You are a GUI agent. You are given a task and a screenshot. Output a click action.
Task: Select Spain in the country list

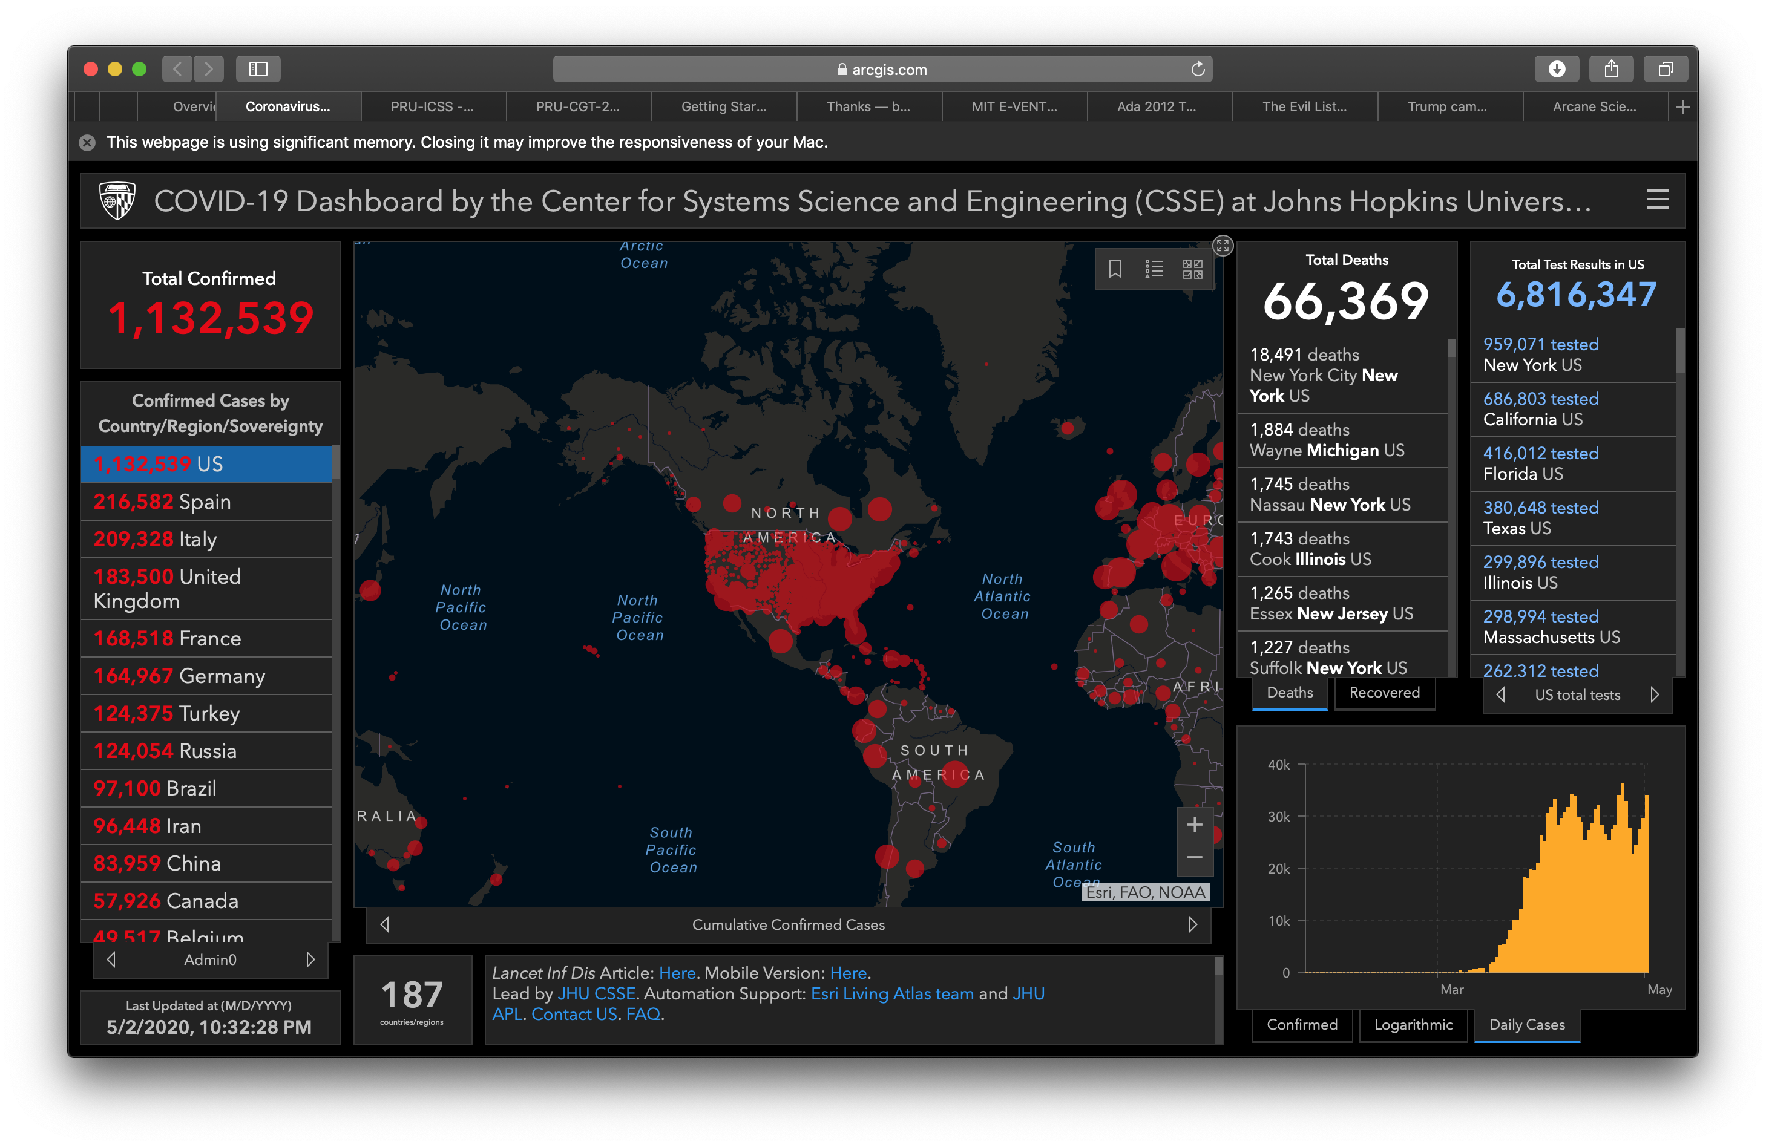(206, 502)
